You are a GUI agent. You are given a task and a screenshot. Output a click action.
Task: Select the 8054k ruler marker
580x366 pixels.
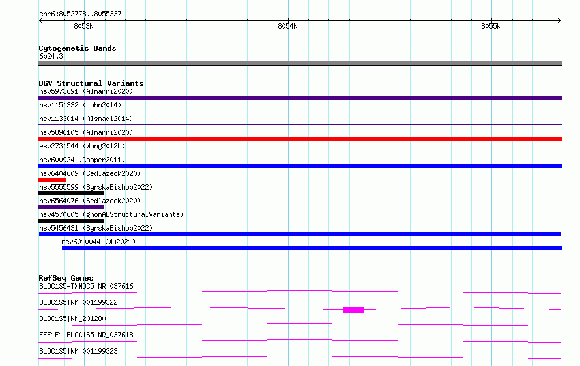point(287,26)
